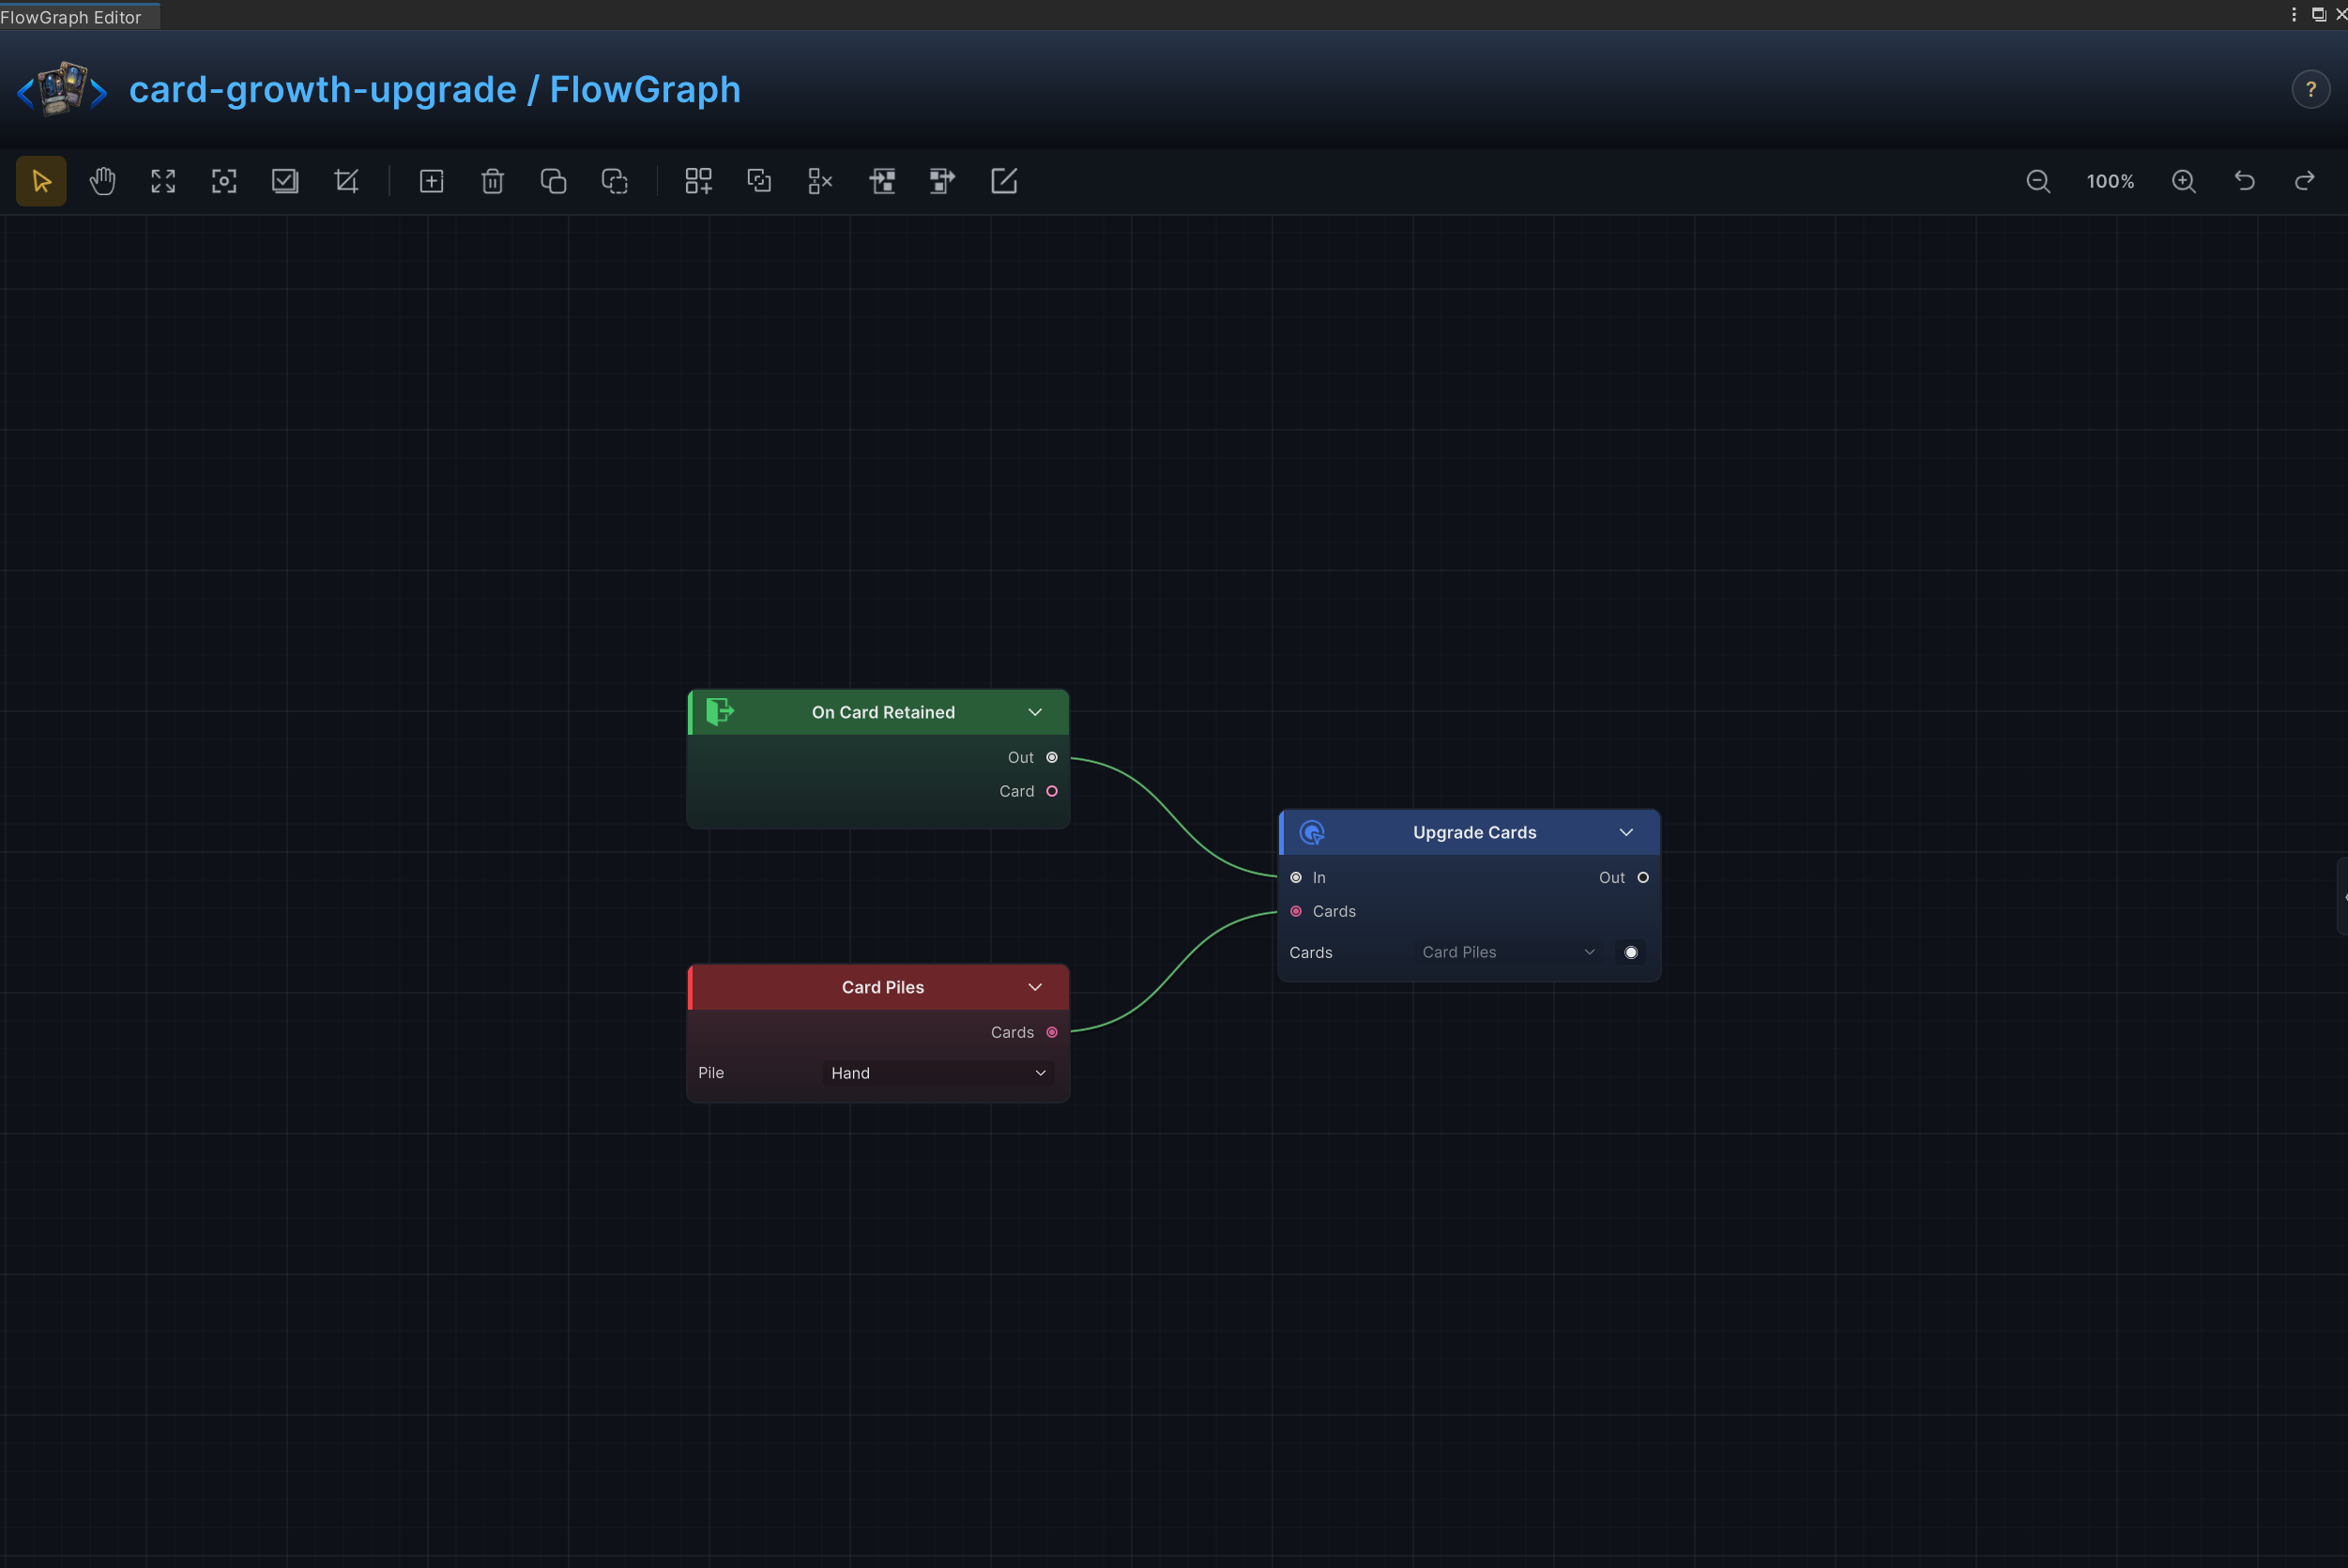Click the card deck logo icon

coord(62,89)
